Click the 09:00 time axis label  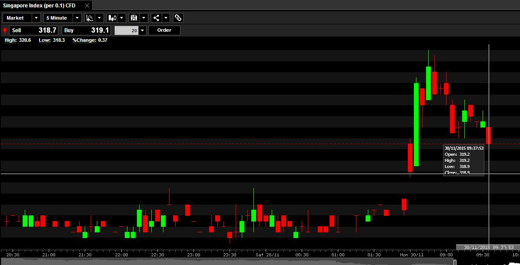tap(446, 255)
